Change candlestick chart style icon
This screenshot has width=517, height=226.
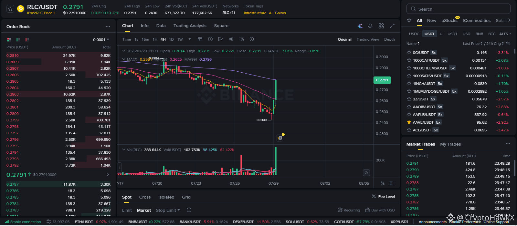point(231,39)
